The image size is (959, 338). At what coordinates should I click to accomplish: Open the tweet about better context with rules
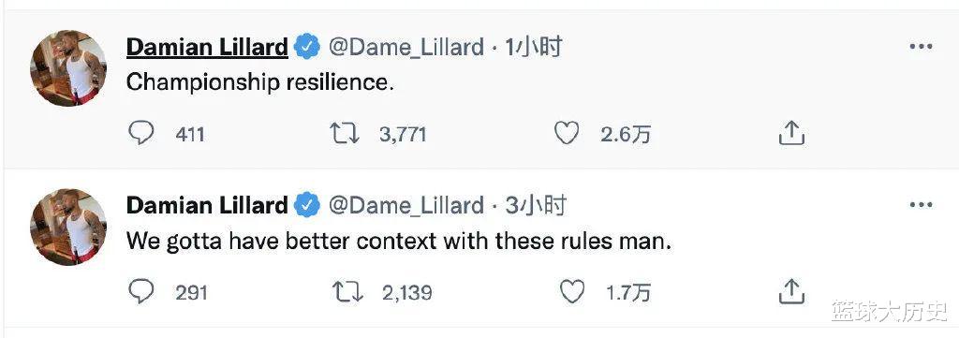click(x=399, y=242)
